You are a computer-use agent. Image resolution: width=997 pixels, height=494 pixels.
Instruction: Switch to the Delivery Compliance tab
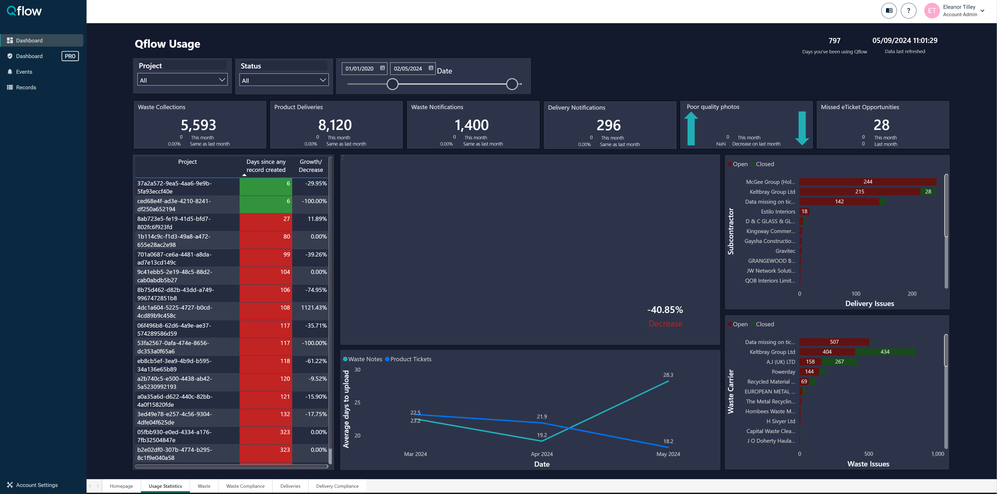tap(337, 486)
